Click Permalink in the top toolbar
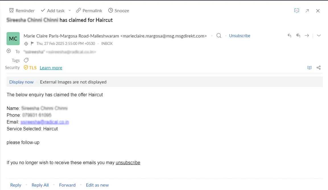Viewport: 328px width, 190px height. point(89,11)
